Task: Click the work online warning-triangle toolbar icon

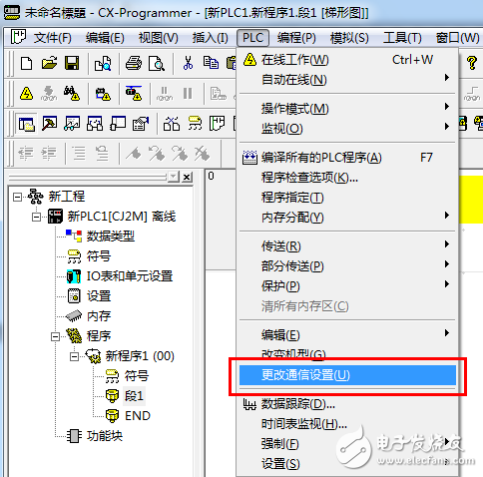Action: click(x=26, y=94)
